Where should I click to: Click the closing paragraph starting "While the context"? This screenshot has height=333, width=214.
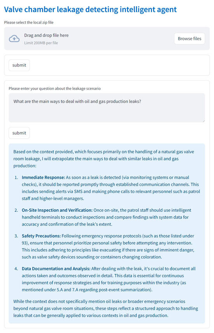105,308
